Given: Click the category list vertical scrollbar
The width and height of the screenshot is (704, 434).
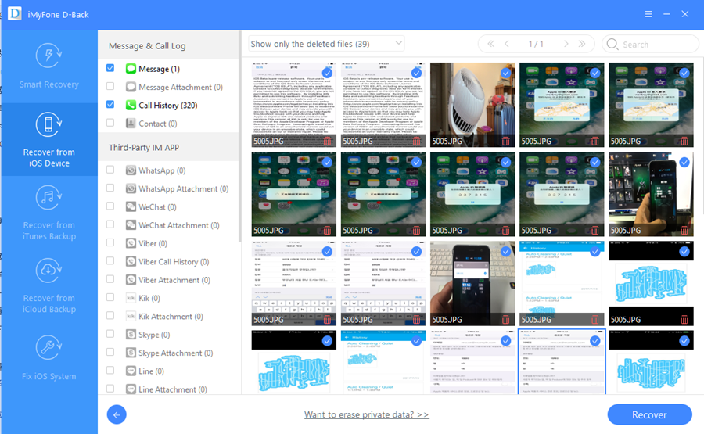Looking at the screenshot, I should (x=240, y=136).
